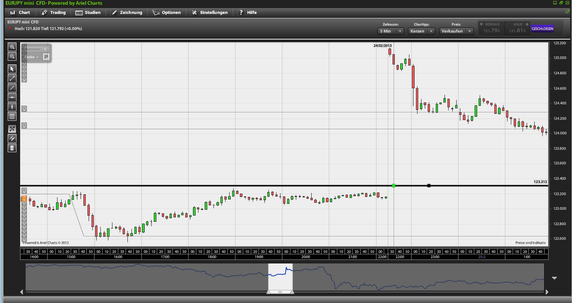
Task: Click the 125.000 price axis label
Action: pos(560,58)
